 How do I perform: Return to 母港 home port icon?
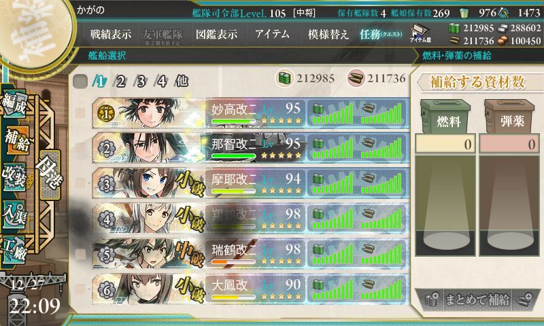point(49,175)
